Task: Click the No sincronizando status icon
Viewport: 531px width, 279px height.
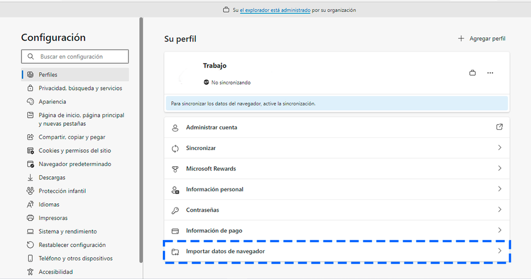Action: 206,83
